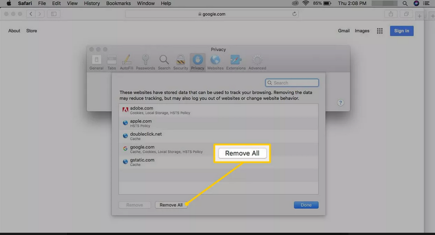Open the History menu
The image size is (435, 235).
coord(92,3)
